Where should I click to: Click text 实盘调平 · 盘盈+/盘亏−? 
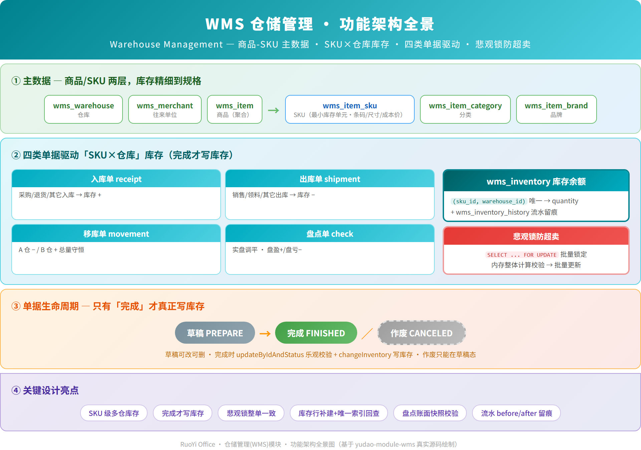(267, 250)
